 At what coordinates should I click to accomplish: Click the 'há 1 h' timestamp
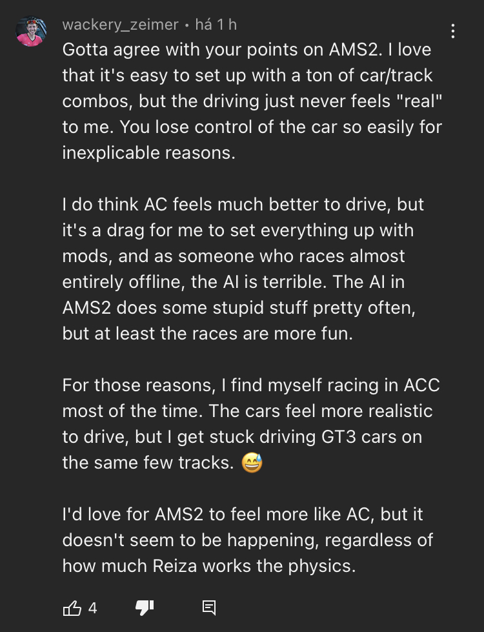(x=216, y=25)
